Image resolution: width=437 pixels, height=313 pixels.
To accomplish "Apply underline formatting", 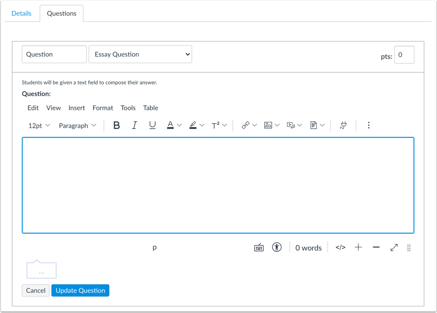I will coord(152,125).
